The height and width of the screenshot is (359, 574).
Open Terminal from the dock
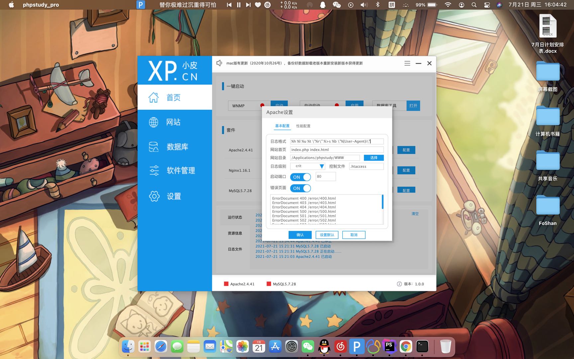click(x=422, y=347)
